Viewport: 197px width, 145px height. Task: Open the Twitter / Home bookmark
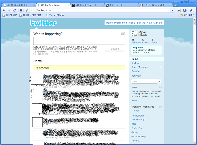pos(55,15)
